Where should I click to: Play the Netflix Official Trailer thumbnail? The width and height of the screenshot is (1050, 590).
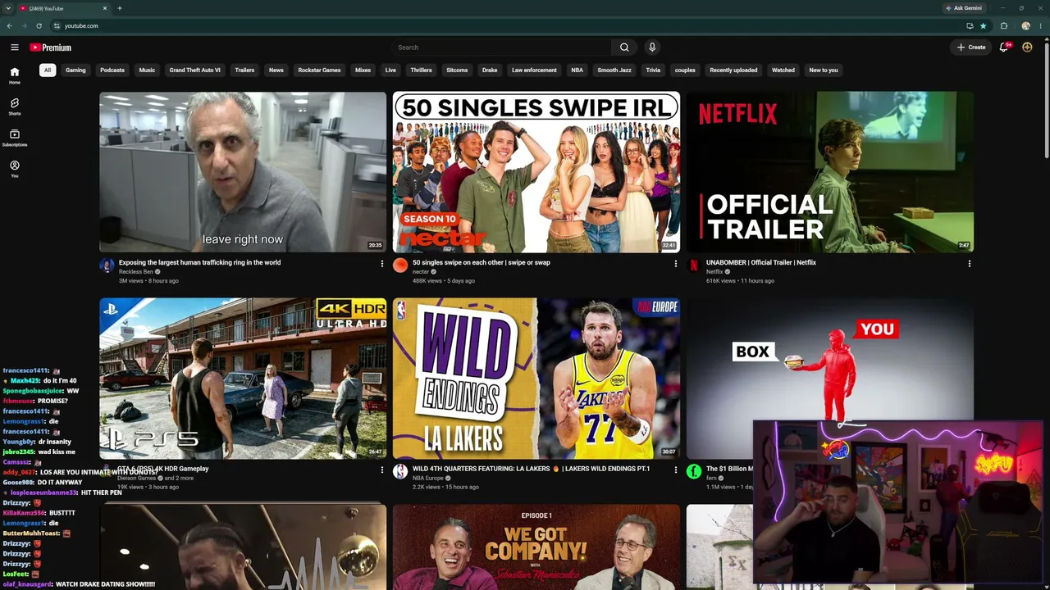pyautogui.click(x=830, y=172)
